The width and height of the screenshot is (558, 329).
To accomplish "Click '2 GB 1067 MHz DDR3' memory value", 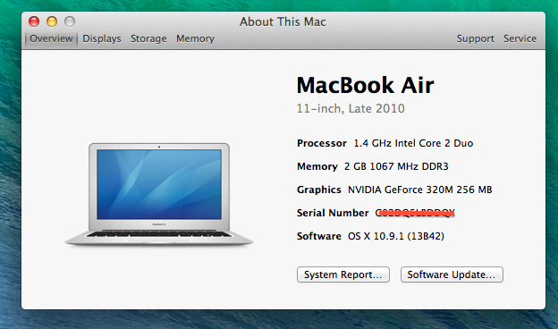I will point(396,166).
